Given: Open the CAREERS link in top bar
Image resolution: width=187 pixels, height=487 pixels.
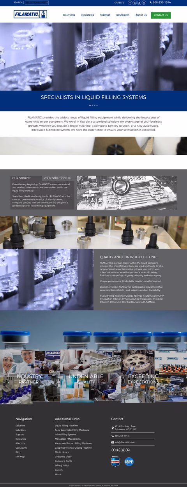Looking at the screenshot, I should point(120,2).
